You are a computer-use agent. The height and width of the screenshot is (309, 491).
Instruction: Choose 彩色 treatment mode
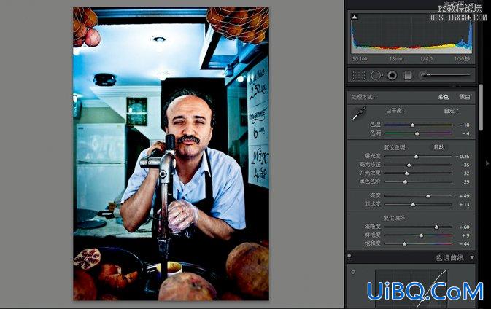(x=443, y=97)
